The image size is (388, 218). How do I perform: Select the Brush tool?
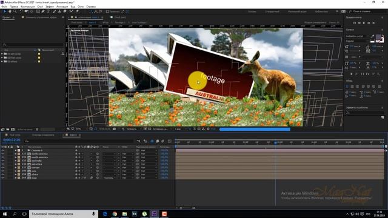tap(55, 12)
